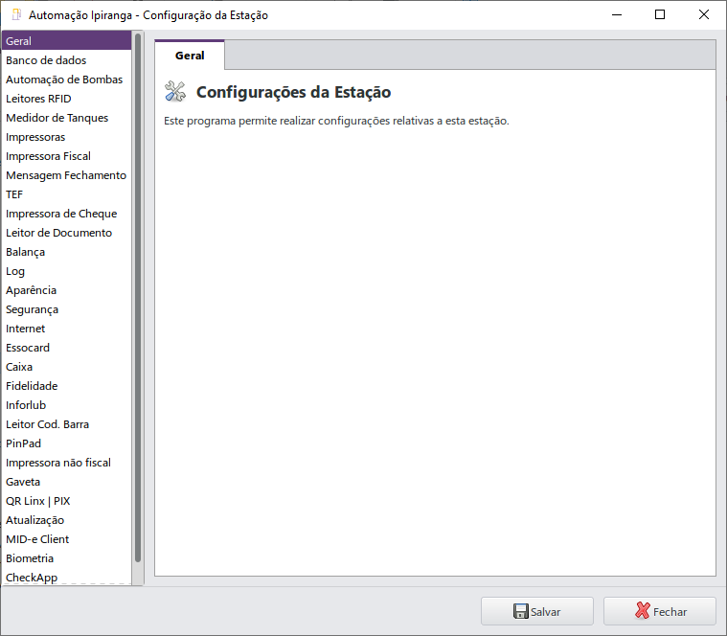Select Aparência settings
The width and height of the screenshot is (727, 636).
[67, 290]
